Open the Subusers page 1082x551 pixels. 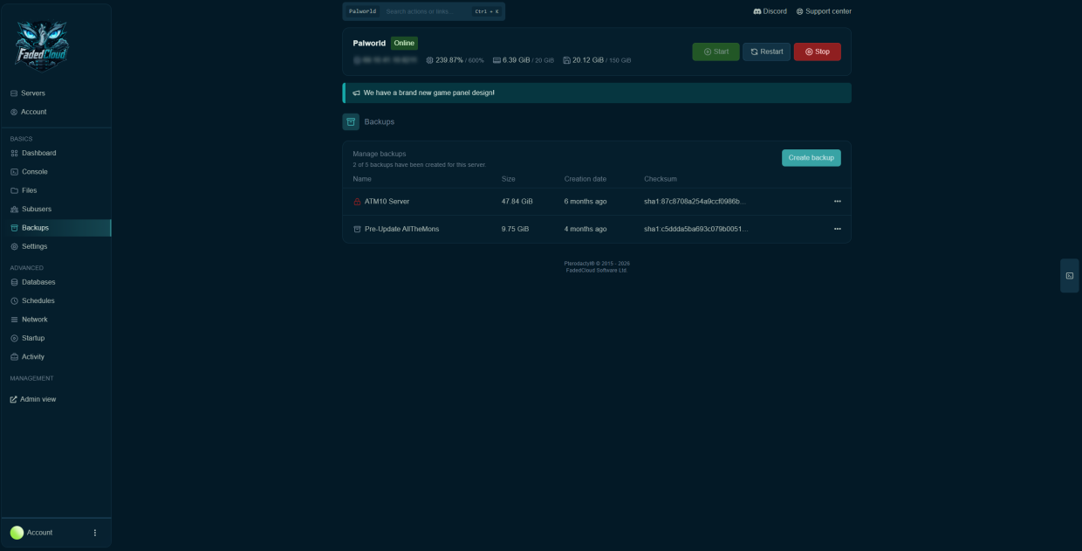coord(56,209)
